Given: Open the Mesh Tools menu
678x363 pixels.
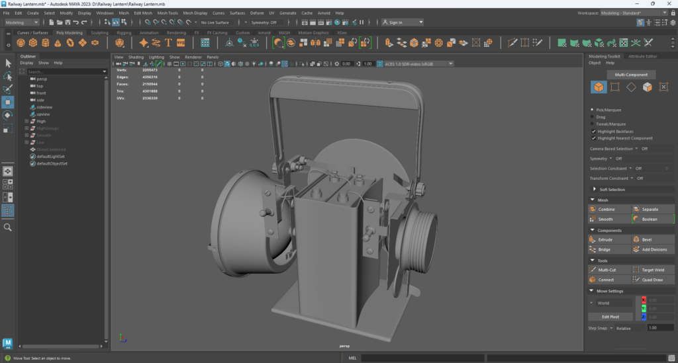Looking at the screenshot, I should (x=168, y=13).
